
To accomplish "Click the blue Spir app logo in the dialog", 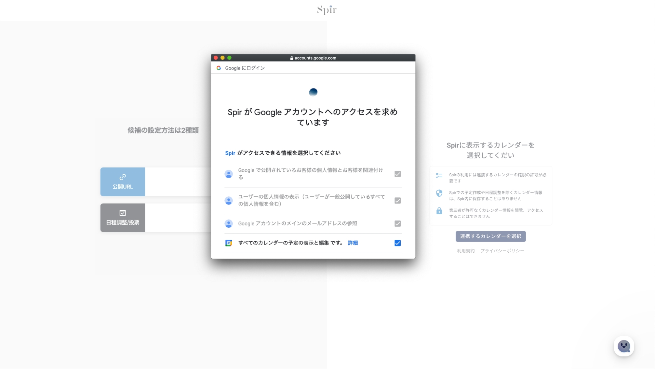I will [313, 92].
